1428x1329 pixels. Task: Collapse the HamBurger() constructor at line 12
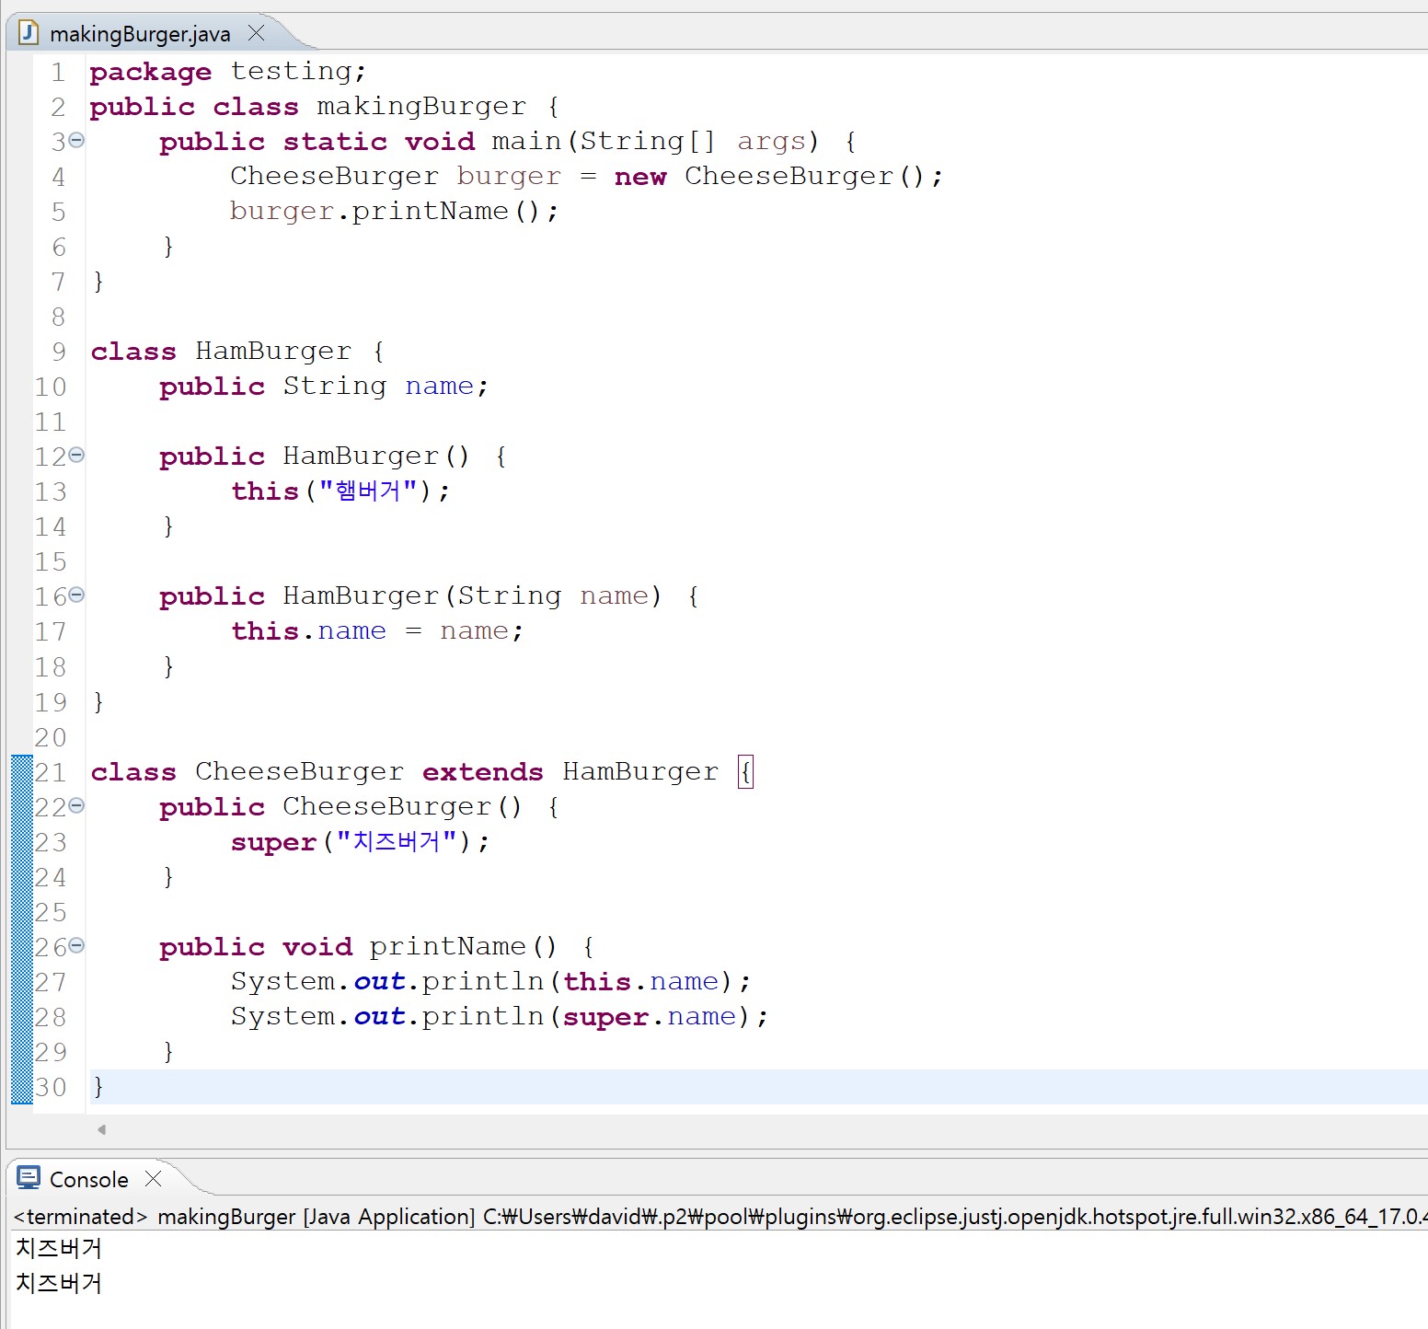tap(76, 455)
